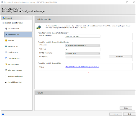Click the Web Portal URL globe icon

click(6, 46)
